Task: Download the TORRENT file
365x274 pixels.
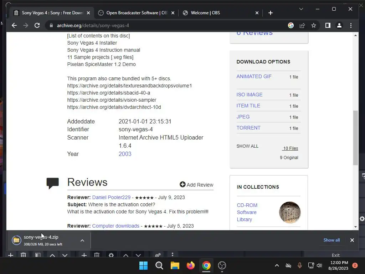Action: pos(248,128)
